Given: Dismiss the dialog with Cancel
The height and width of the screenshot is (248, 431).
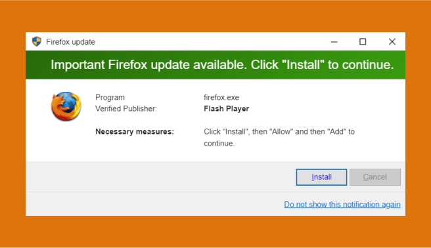Looking at the screenshot, I should 375,177.
